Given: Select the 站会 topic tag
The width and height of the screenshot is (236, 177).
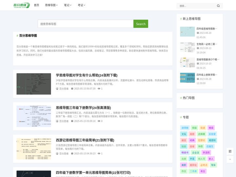Looking at the screenshot, I should tap(184, 146).
